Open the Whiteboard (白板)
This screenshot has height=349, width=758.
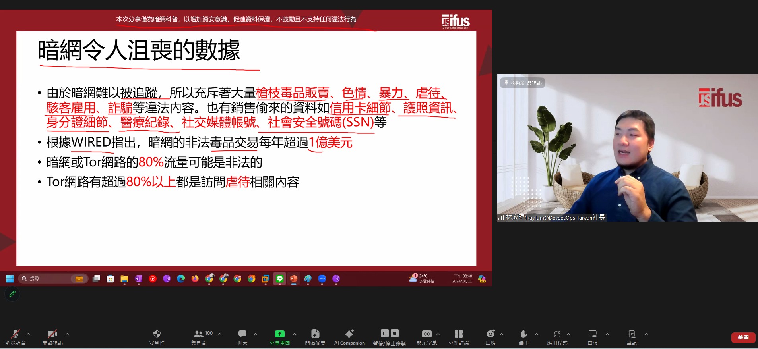click(x=592, y=334)
